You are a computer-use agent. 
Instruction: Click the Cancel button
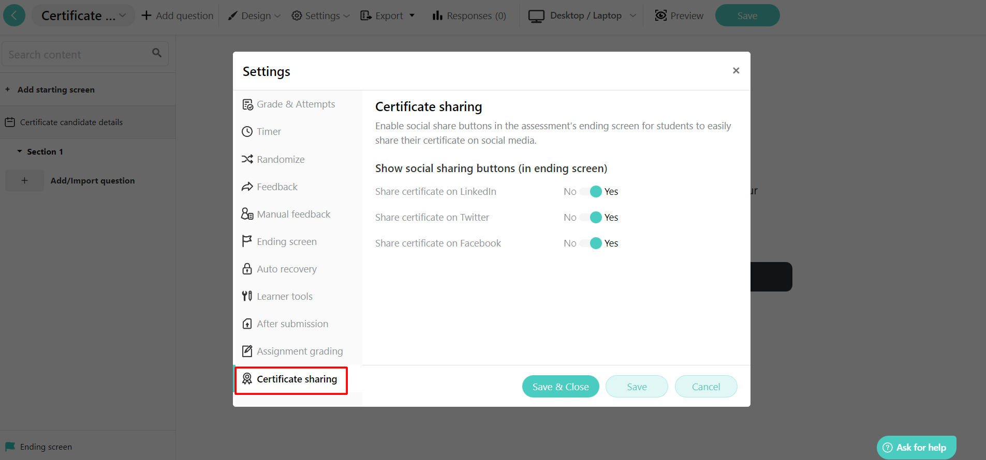pos(706,387)
